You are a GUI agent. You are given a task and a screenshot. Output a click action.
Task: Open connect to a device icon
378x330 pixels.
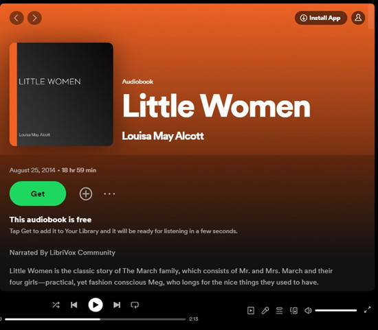(x=293, y=311)
